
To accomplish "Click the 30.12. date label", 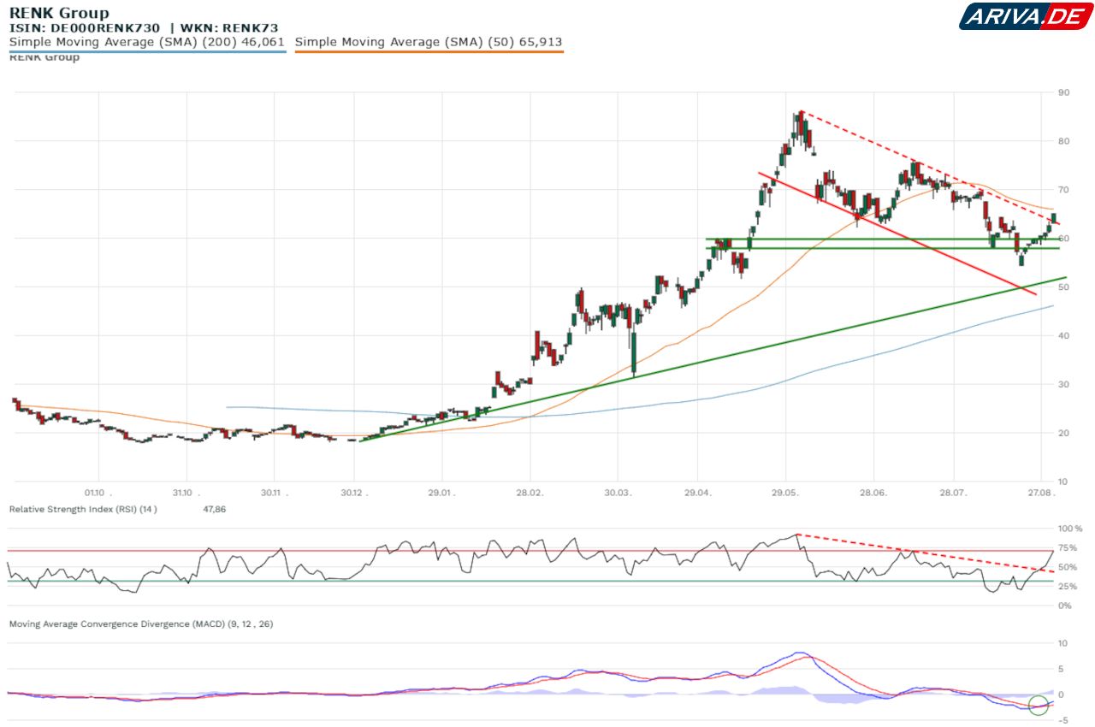I will 355,492.
